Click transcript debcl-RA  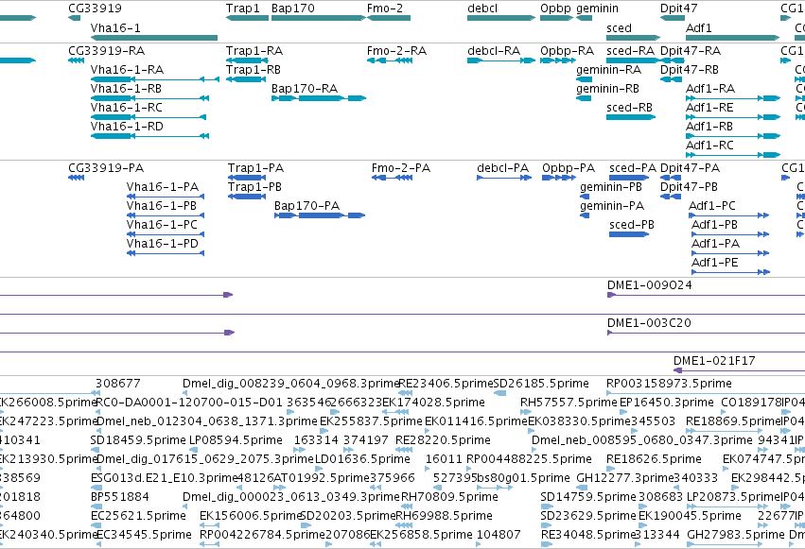click(x=494, y=51)
